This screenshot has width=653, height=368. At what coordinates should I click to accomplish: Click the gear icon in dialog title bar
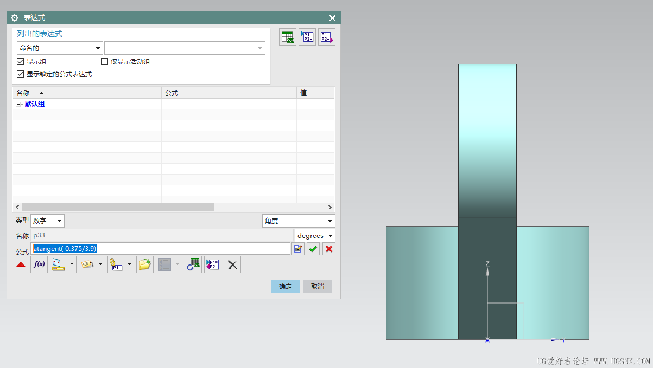[x=15, y=18]
